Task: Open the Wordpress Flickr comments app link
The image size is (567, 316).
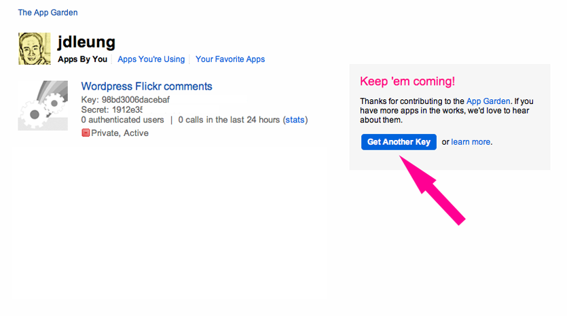Action: coord(147,86)
